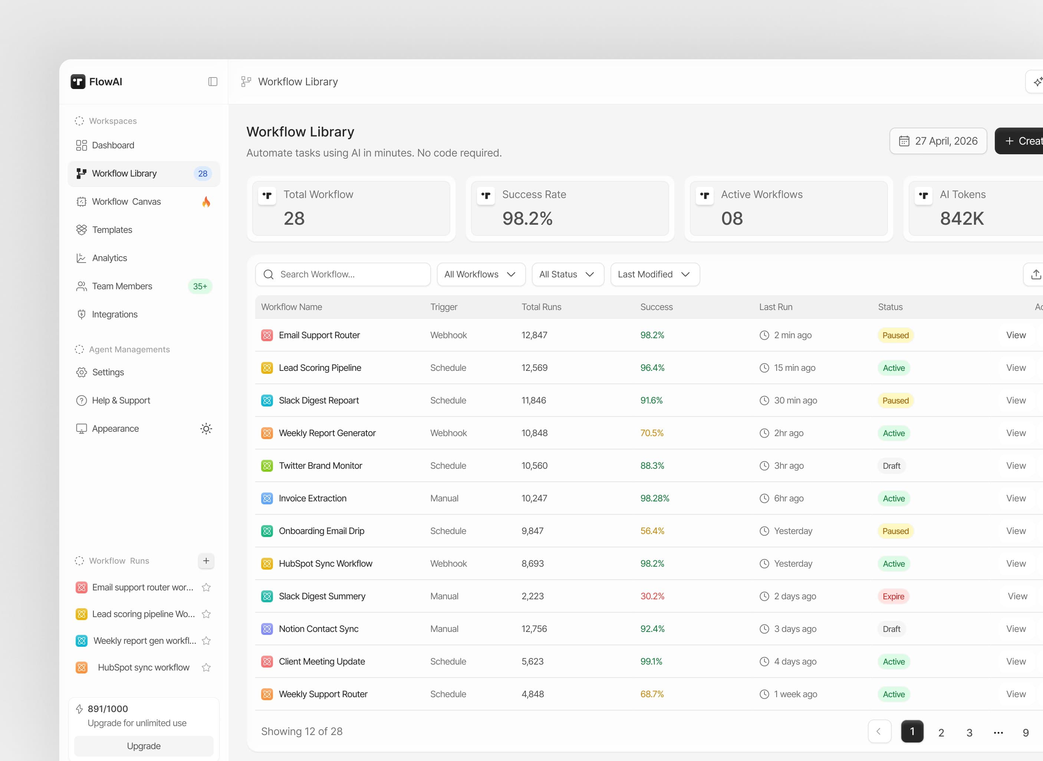
Task: Click the Create button
Action: pos(1019,141)
